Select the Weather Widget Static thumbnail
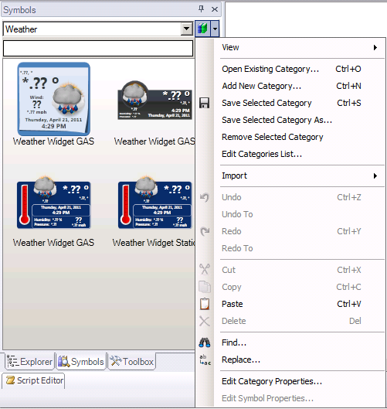Viewport: 387px width, 409px height. pos(154,203)
